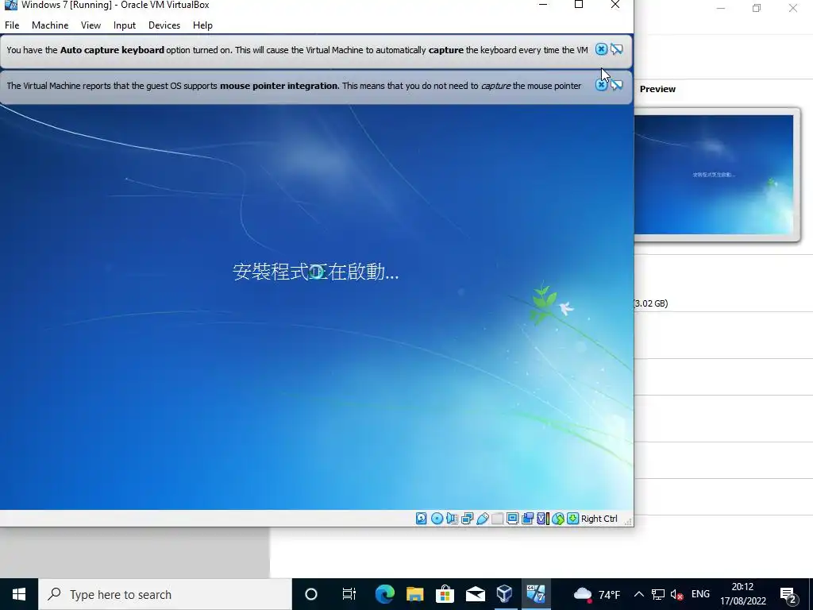Screen dimensions: 813x610
Task: Click the VM Preview thumbnail in Manager window
Action: click(714, 174)
